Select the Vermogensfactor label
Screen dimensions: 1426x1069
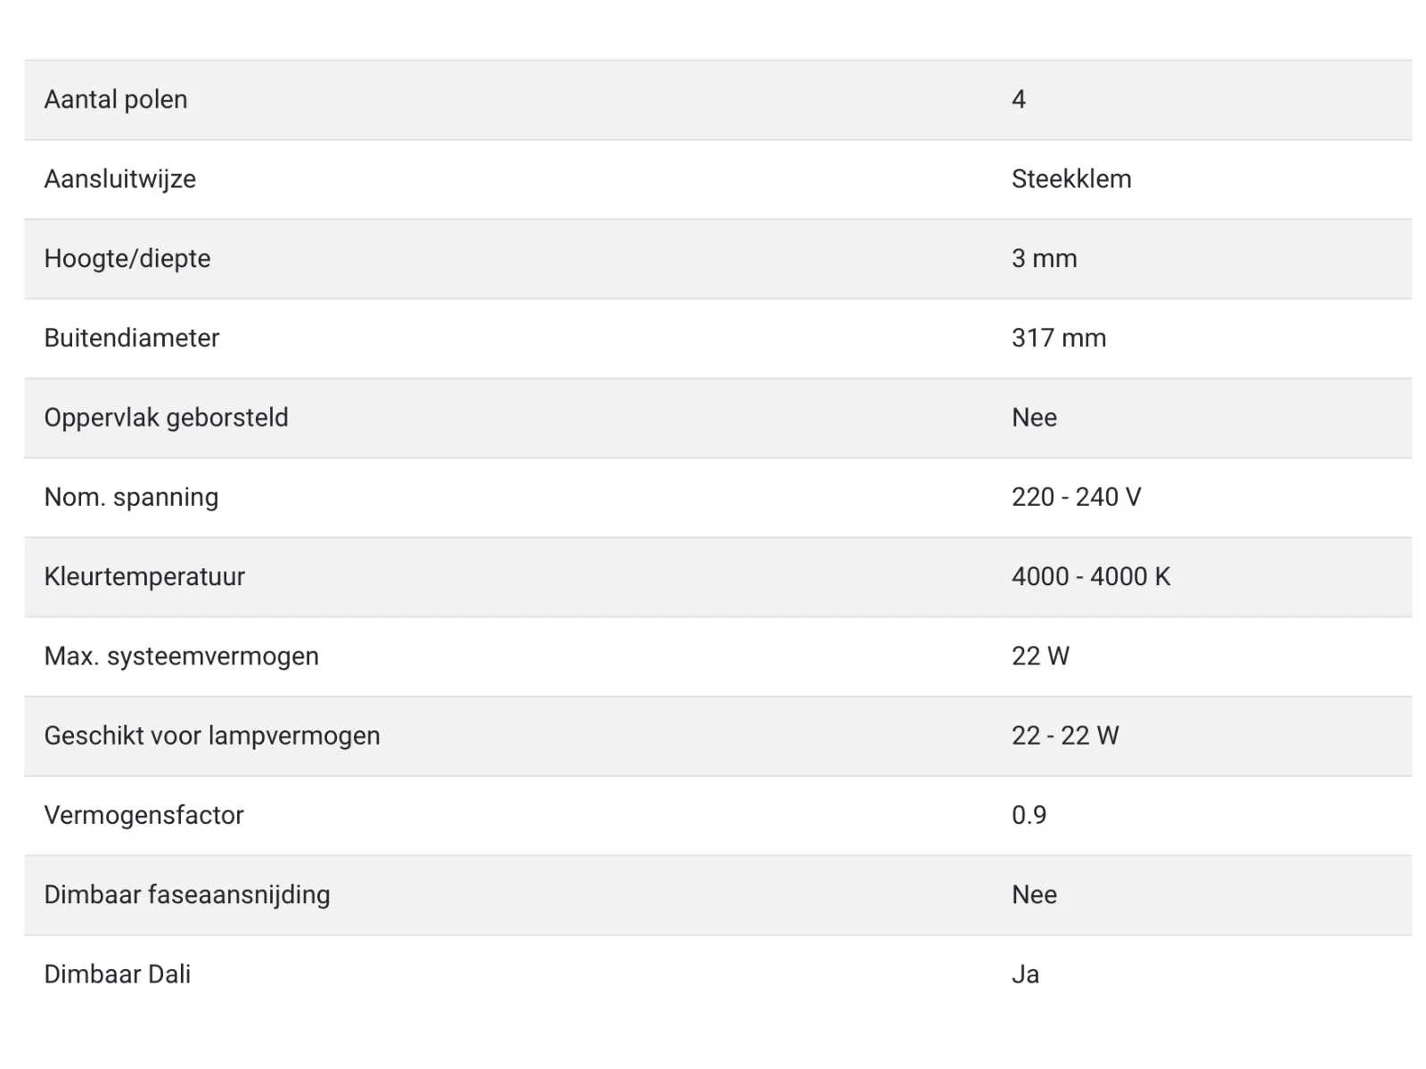[143, 815]
